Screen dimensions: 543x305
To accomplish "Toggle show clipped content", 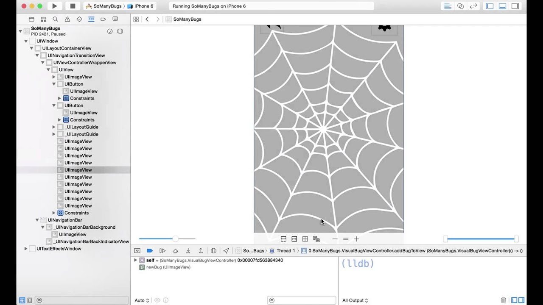I will point(283,239).
